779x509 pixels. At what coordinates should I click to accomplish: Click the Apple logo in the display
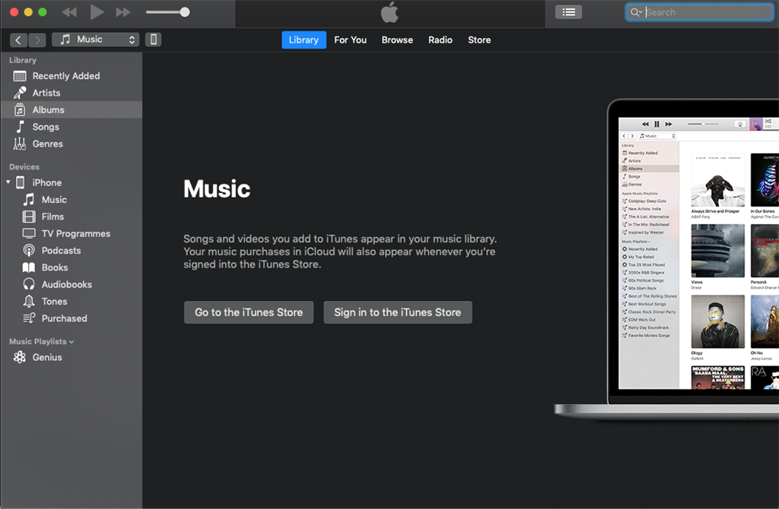point(390,12)
